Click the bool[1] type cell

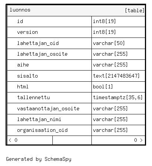(x=118, y=87)
